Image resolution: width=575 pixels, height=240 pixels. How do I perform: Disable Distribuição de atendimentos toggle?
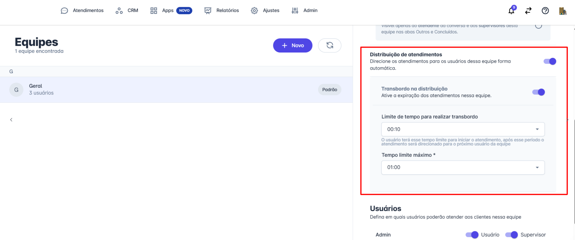coord(550,62)
